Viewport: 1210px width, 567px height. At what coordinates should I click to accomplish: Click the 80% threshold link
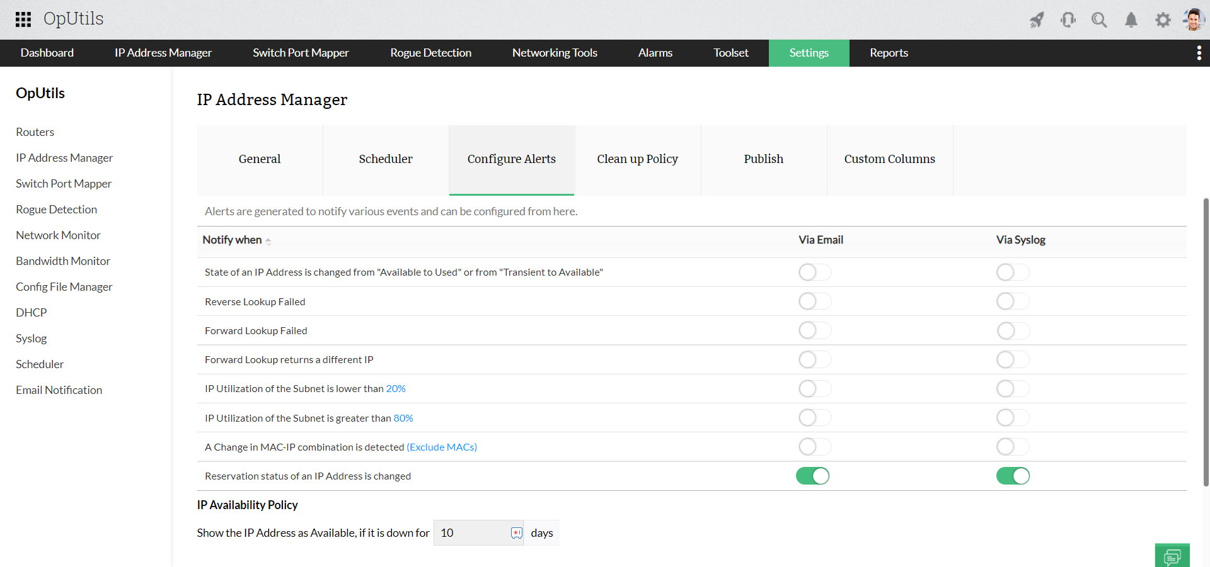tap(403, 418)
